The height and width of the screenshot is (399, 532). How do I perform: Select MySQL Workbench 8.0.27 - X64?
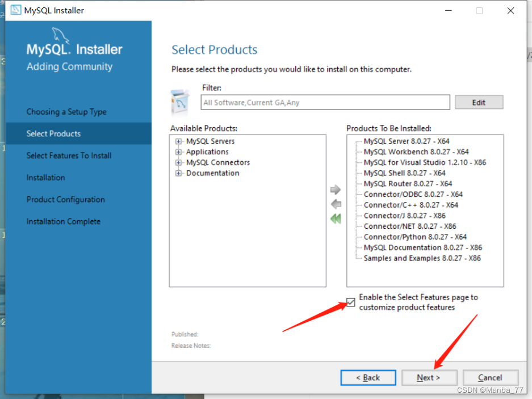(x=416, y=152)
